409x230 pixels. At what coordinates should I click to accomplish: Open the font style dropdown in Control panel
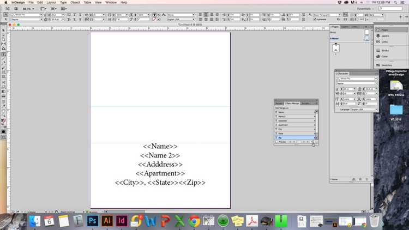[41, 20]
